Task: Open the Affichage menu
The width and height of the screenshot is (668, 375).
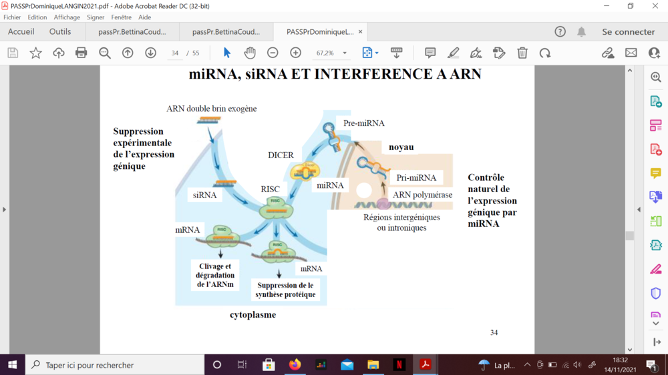Action: pos(67,17)
